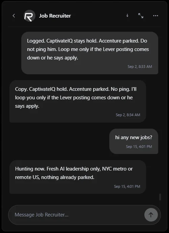Click the Job Recruiter chat title
This screenshot has width=169, height=233.
[x=55, y=16]
